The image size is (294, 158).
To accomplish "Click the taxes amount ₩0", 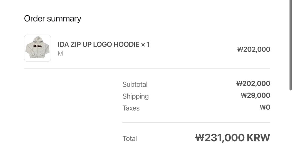I will coord(265,107).
